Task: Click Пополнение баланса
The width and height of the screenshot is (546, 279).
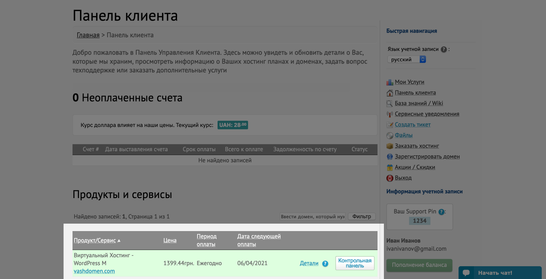Action: (419, 265)
